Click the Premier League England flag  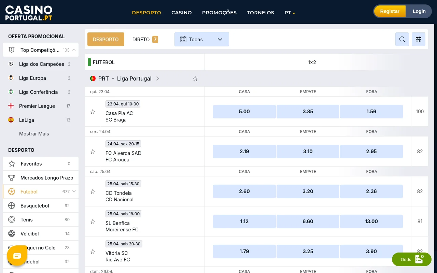[11, 106]
